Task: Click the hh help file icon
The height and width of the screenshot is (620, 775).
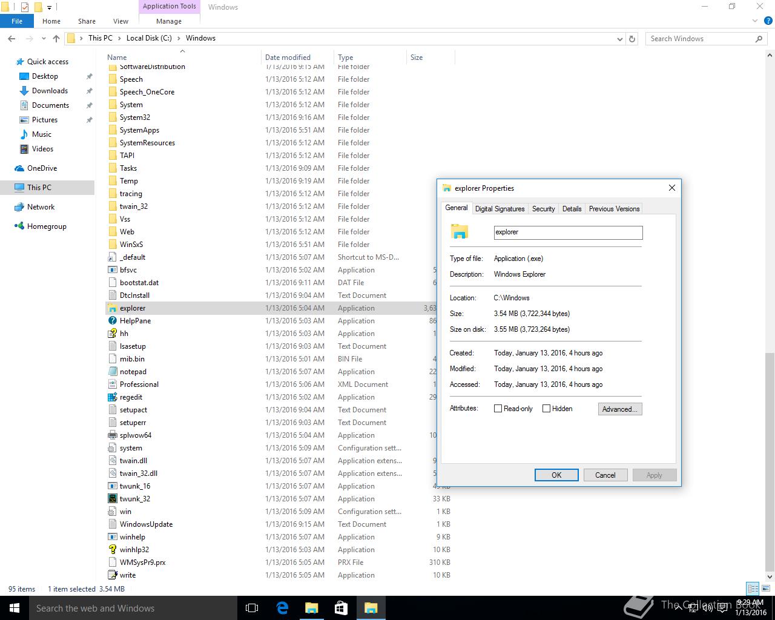Action: (112, 334)
